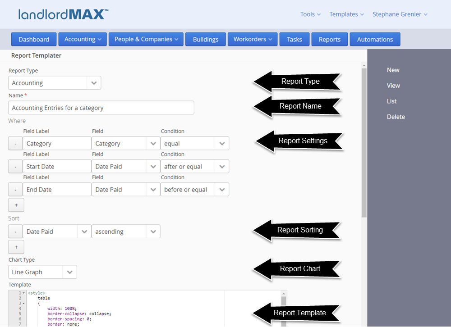Click the landlordMAX logo
Image resolution: width=451 pixels, height=327 pixels.
tap(63, 14)
